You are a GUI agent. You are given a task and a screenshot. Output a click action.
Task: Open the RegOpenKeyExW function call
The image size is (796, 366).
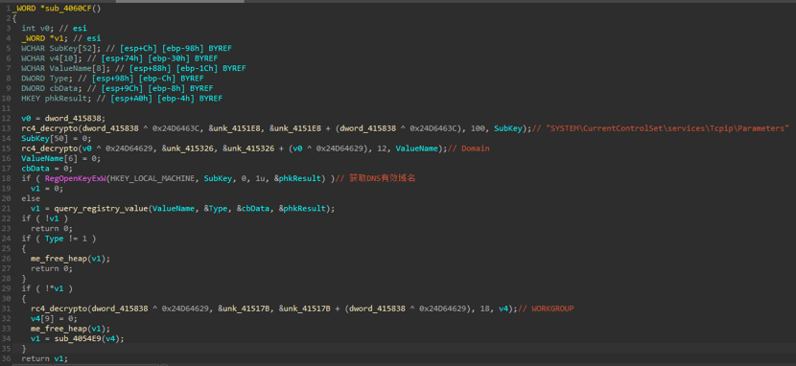coord(77,178)
